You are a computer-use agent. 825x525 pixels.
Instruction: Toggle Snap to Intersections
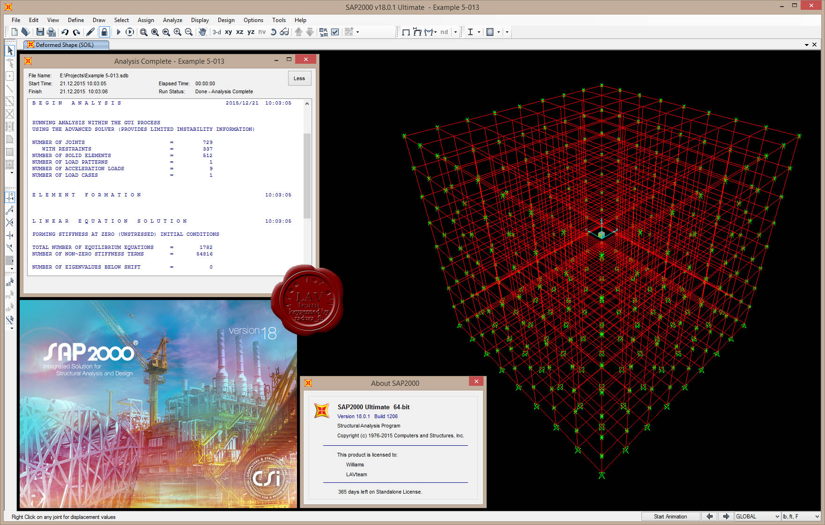point(10,223)
